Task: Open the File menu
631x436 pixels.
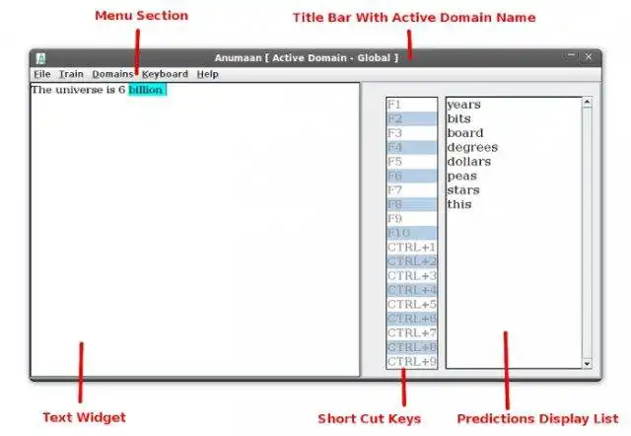Action: (x=41, y=74)
